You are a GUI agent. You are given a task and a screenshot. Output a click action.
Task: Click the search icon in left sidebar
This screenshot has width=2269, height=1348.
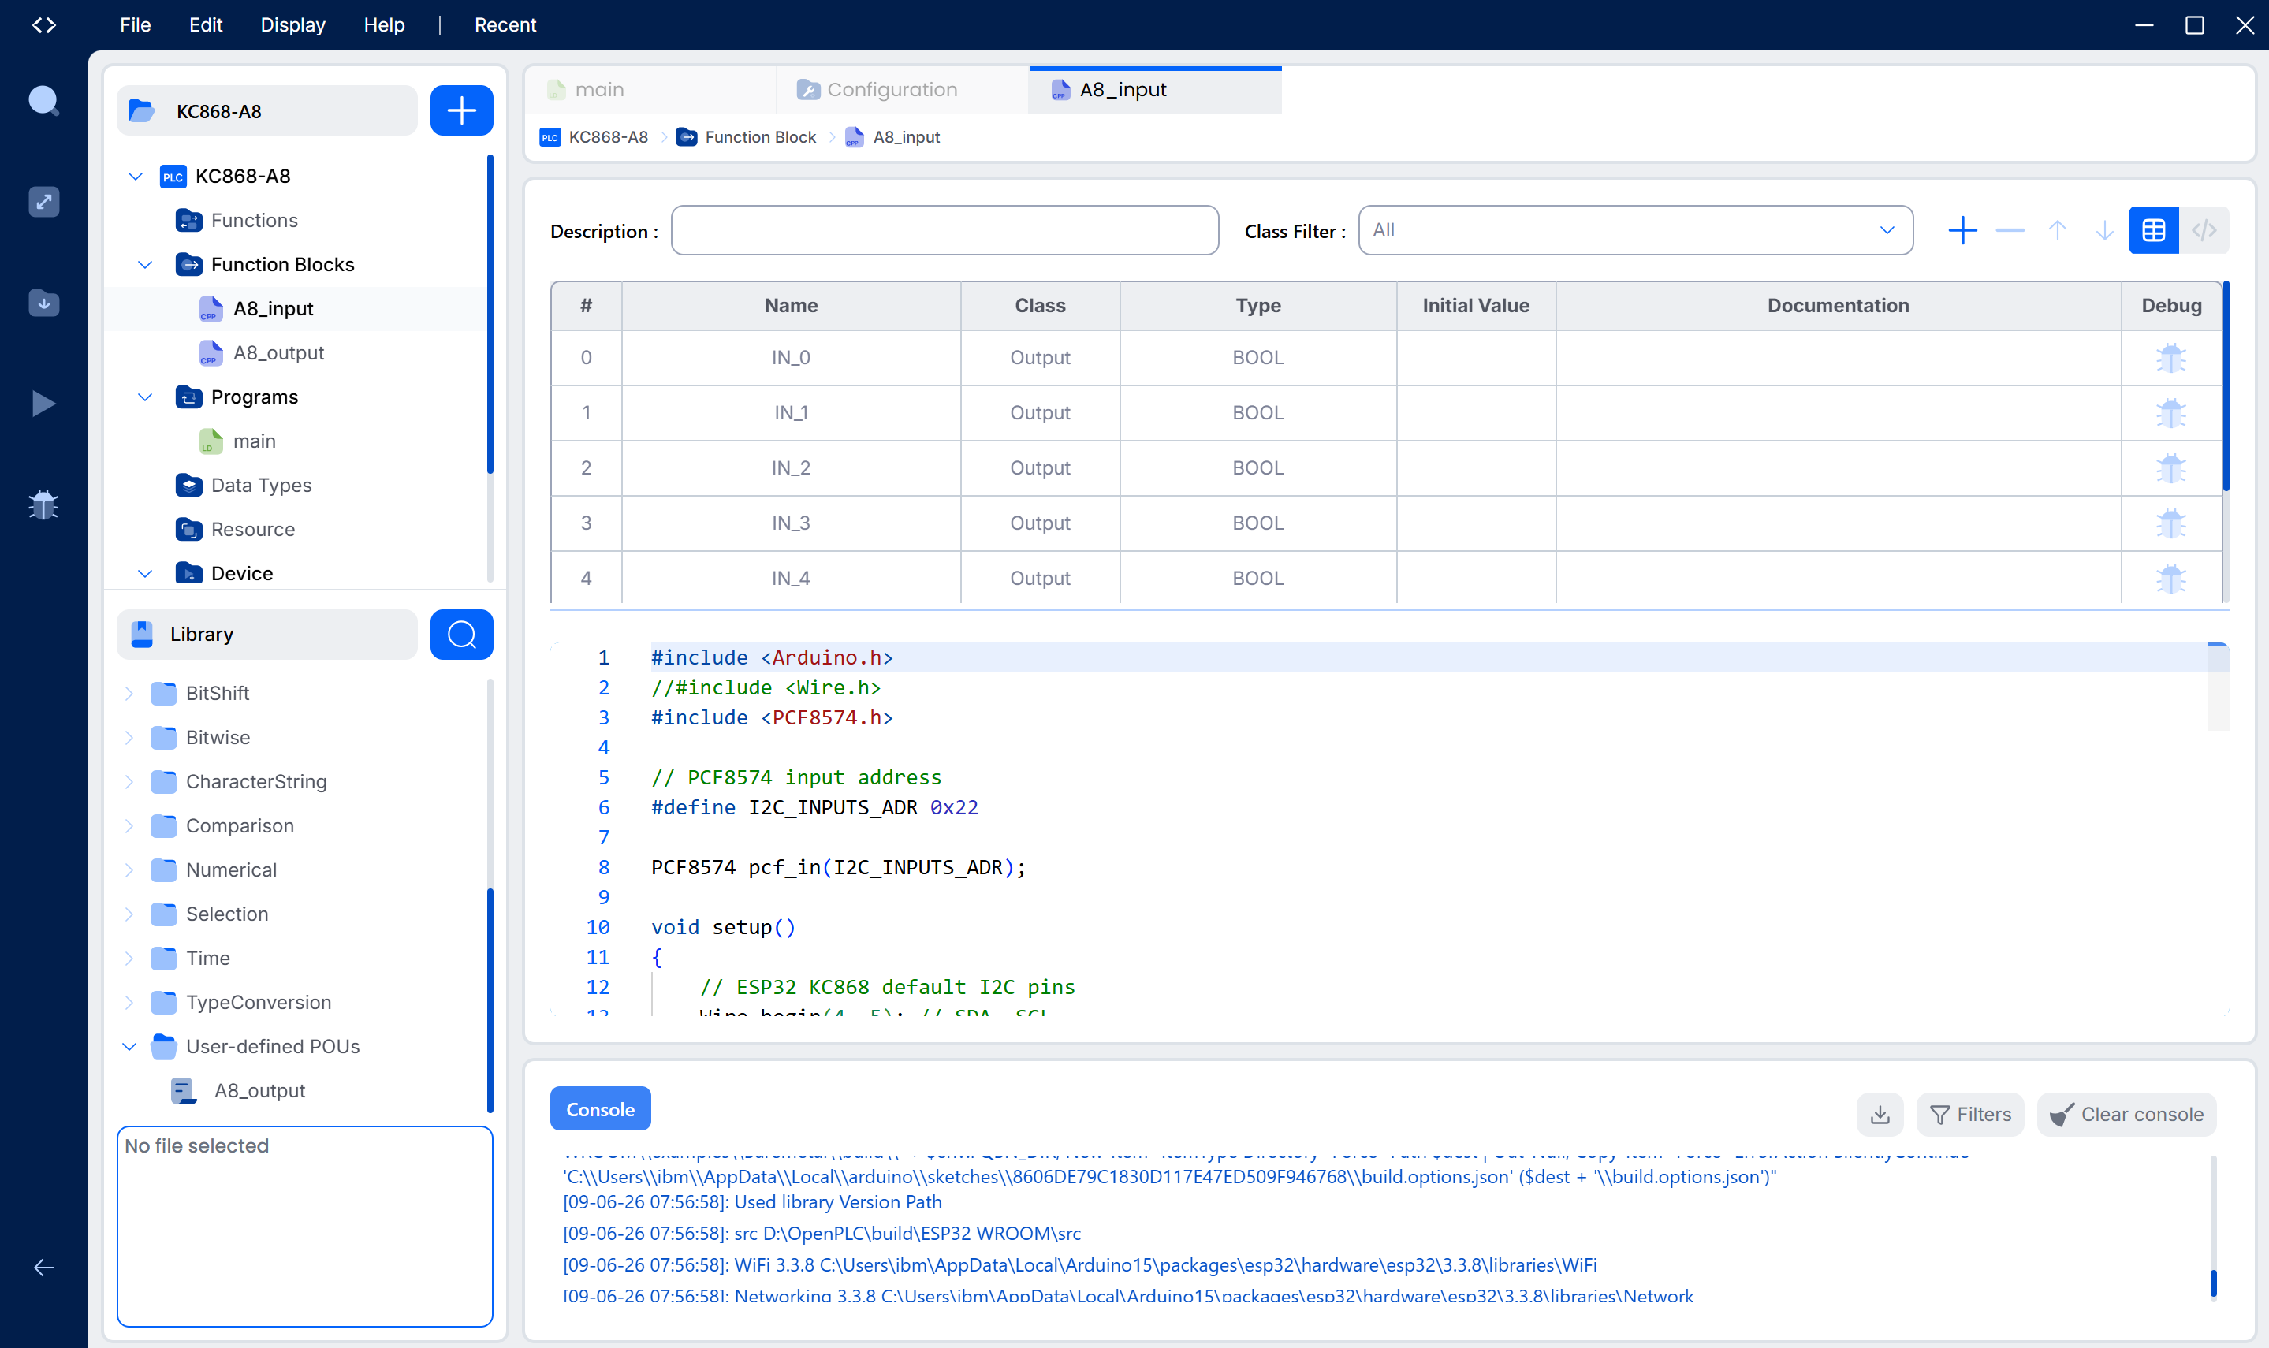coord(43,100)
